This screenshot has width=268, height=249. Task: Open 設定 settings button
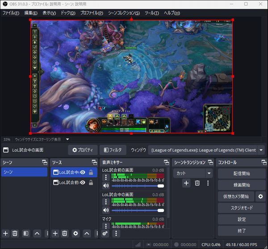coord(242,219)
